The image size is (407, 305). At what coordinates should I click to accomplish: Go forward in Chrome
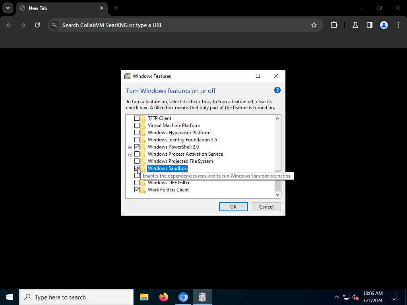coord(23,25)
